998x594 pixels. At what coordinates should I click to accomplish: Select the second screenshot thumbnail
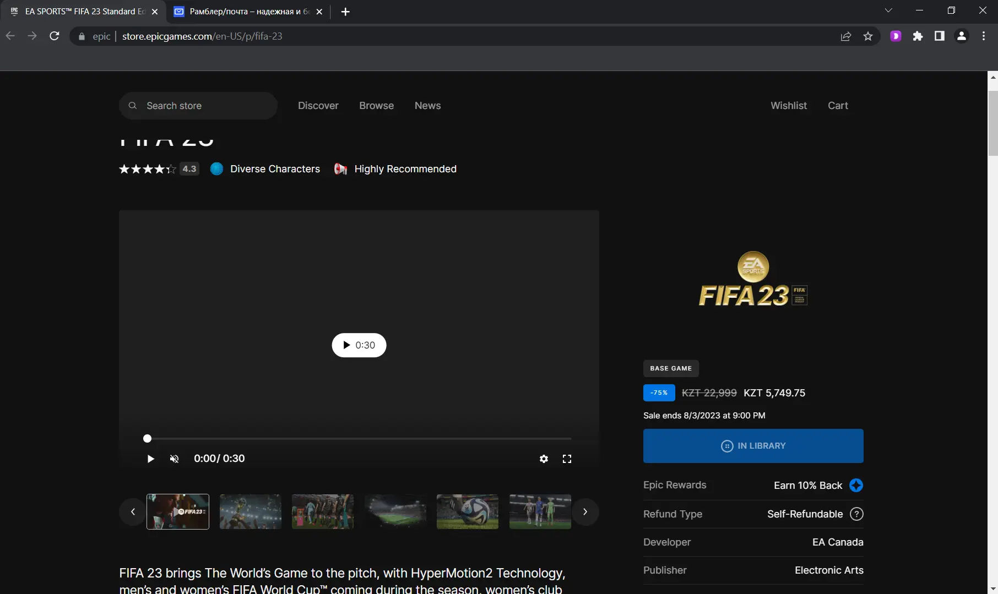(251, 511)
